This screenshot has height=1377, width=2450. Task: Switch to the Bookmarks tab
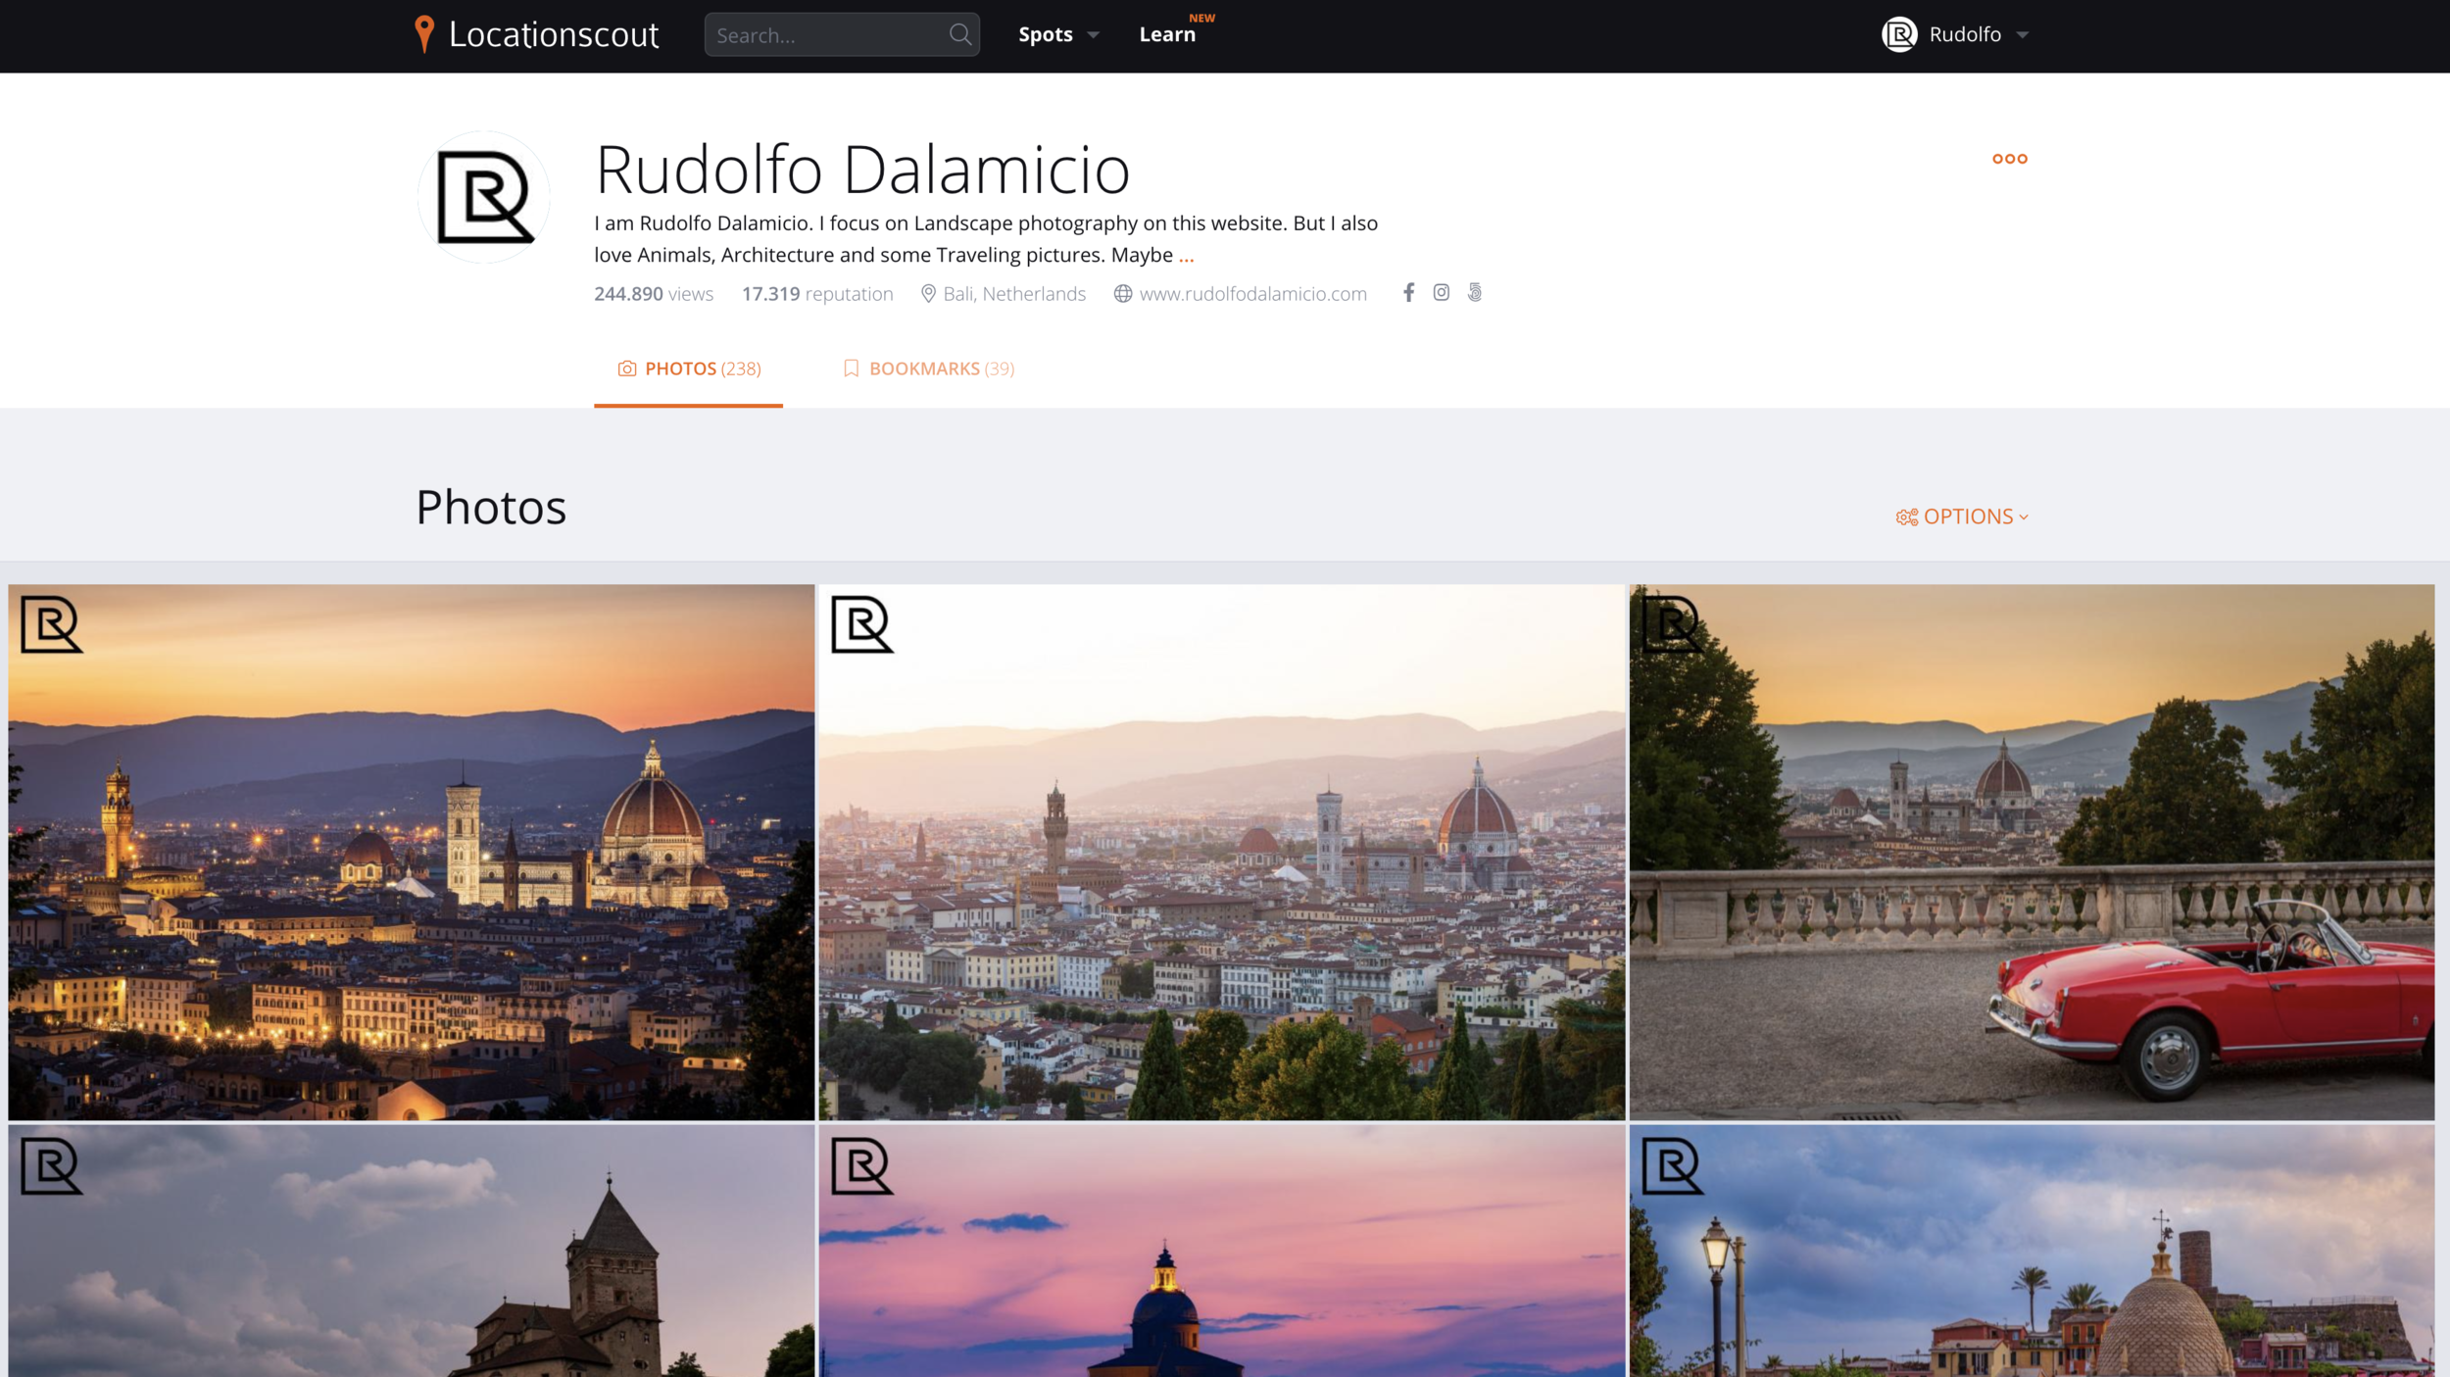(x=929, y=369)
